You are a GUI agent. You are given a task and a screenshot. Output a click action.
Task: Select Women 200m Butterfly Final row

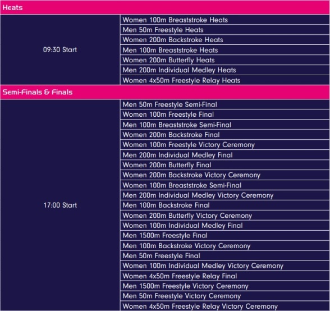point(224,165)
